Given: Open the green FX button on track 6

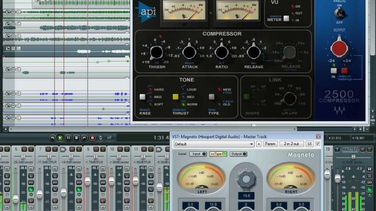Looking at the screenshot, I should coord(31,190).
